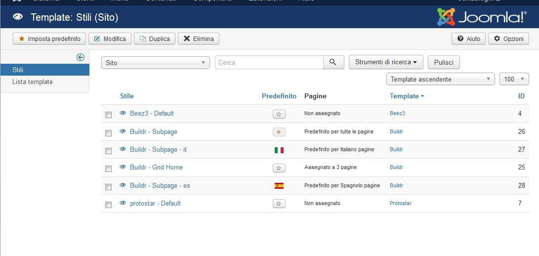Sort by ID column header

522,96
